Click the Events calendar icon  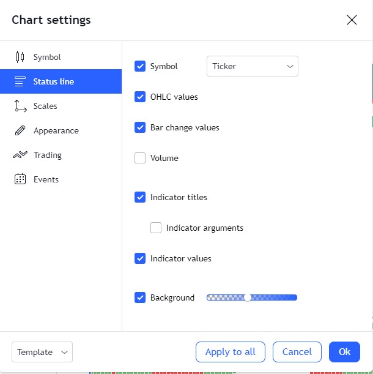point(20,179)
